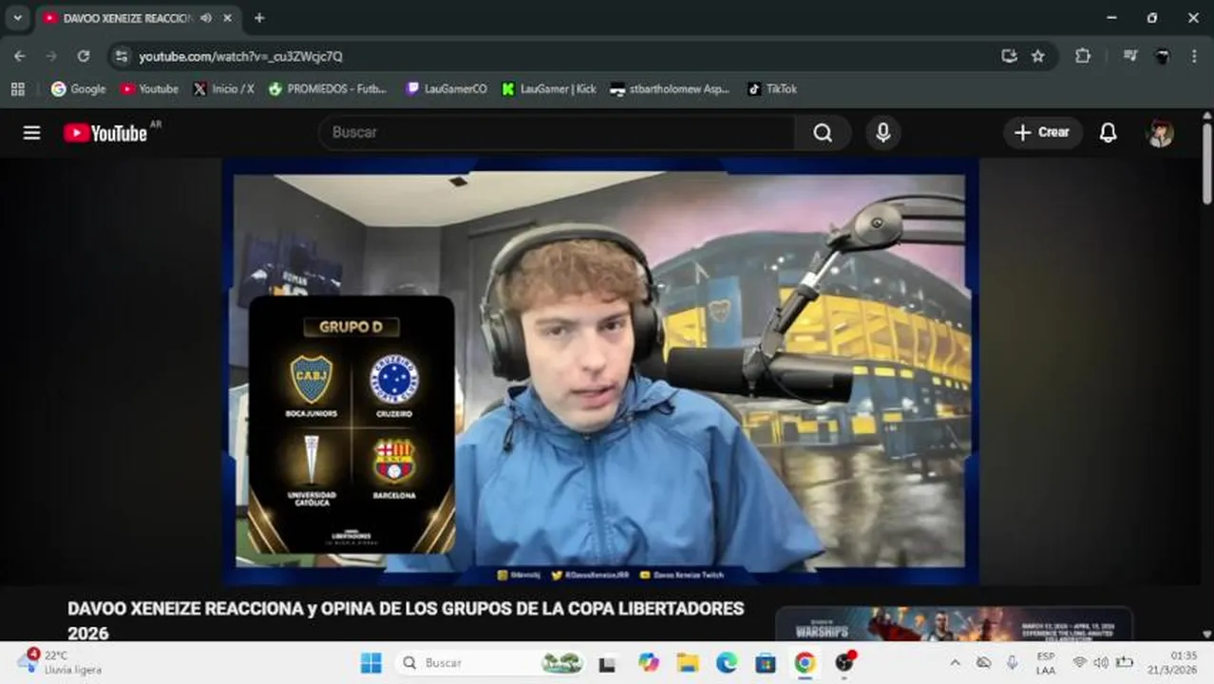
Task: Open the weather widget 22°C
Action: pos(59,662)
